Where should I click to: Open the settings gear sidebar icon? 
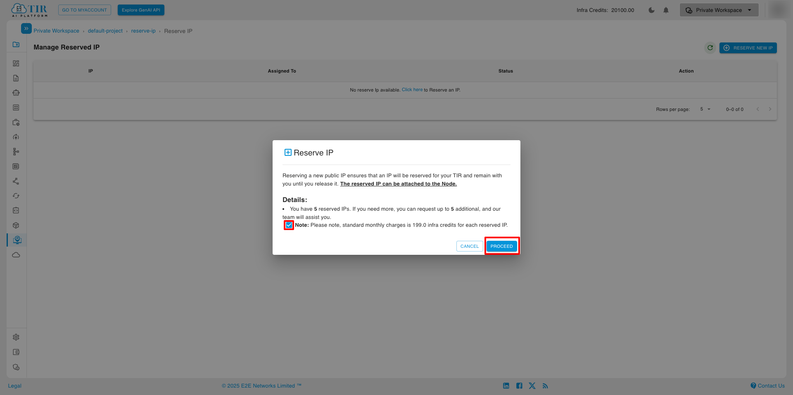pos(16,337)
